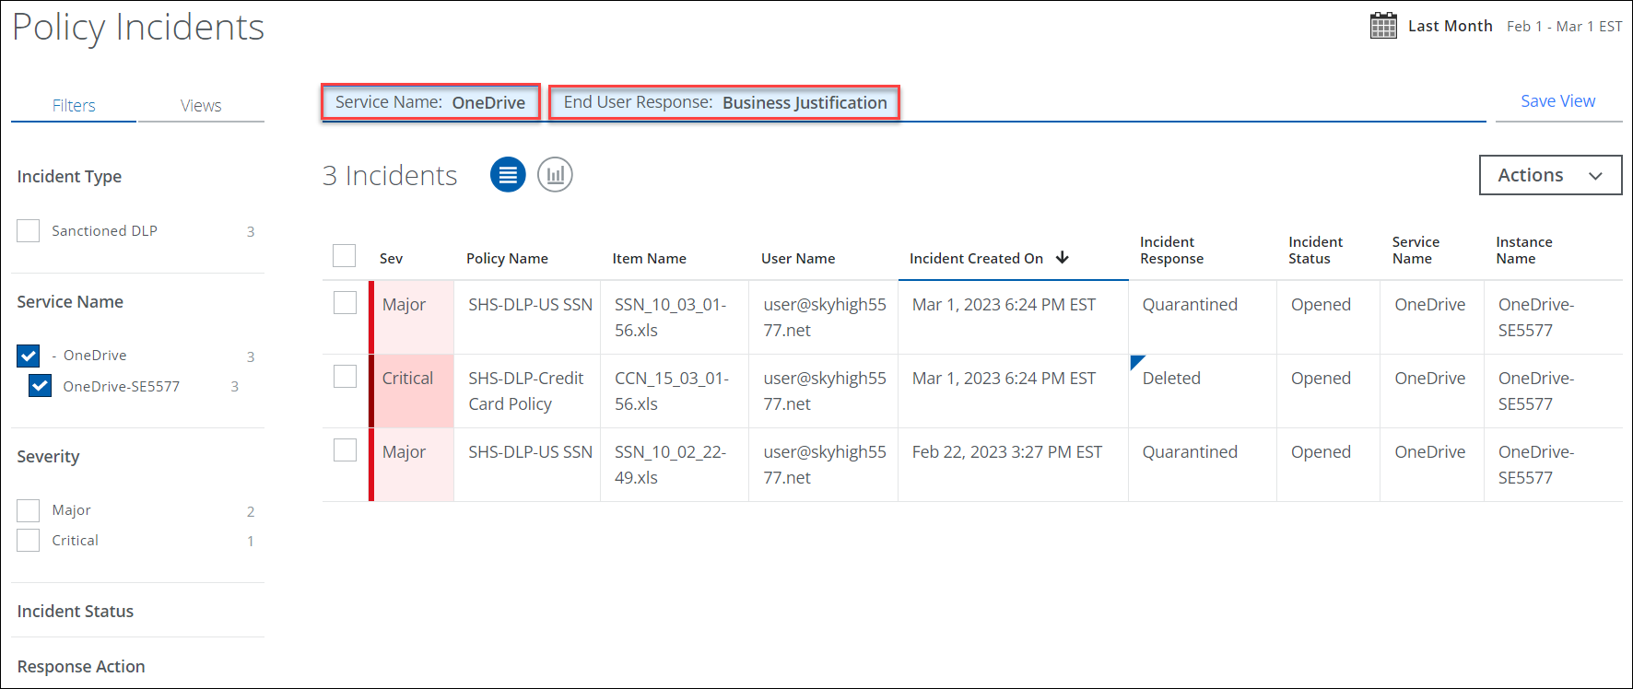
Task: Enable the Critical severity filter checkbox
Action: [29, 540]
